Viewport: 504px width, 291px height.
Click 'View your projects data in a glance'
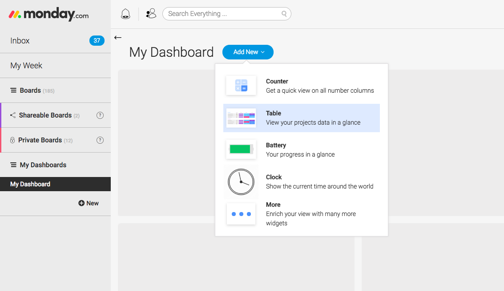[313, 123]
